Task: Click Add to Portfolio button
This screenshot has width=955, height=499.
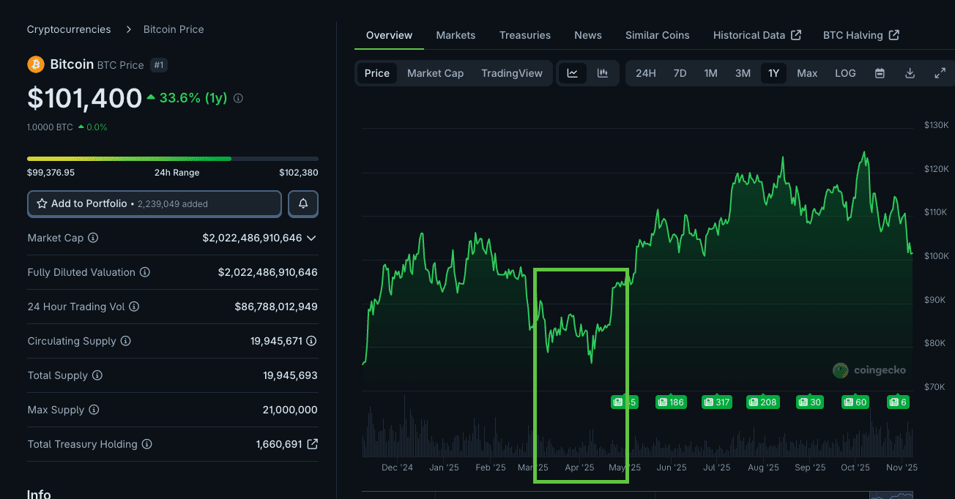Action: [x=154, y=204]
